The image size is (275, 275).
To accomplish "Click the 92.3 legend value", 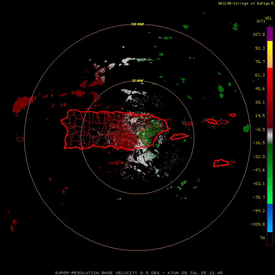I will 260,48.
